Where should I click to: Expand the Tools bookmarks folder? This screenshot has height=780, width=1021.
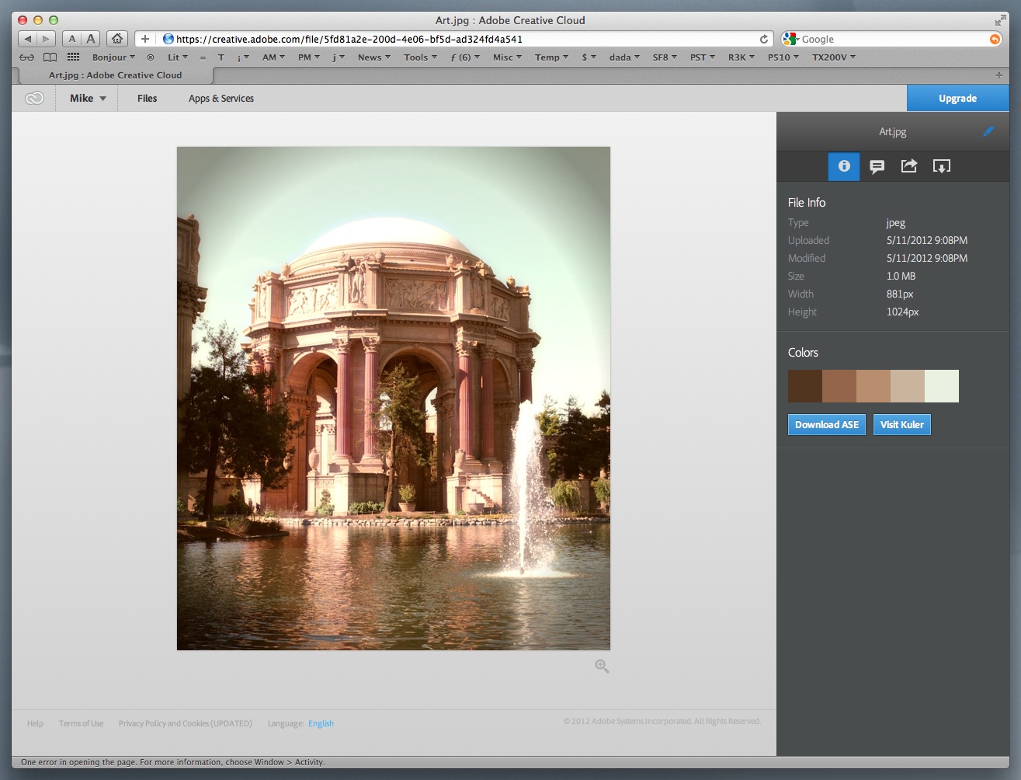point(419,57)
